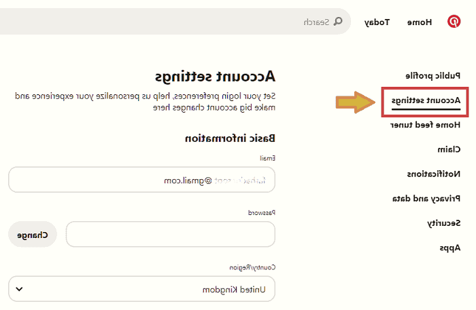Click into the Email address field
476x310 pixels.
tap(141, 180)
